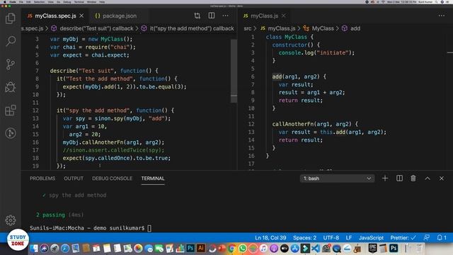Click the 'console.log("initiate");' line
The height and width of the screenshot is (255, 453).
pos(316,52)
